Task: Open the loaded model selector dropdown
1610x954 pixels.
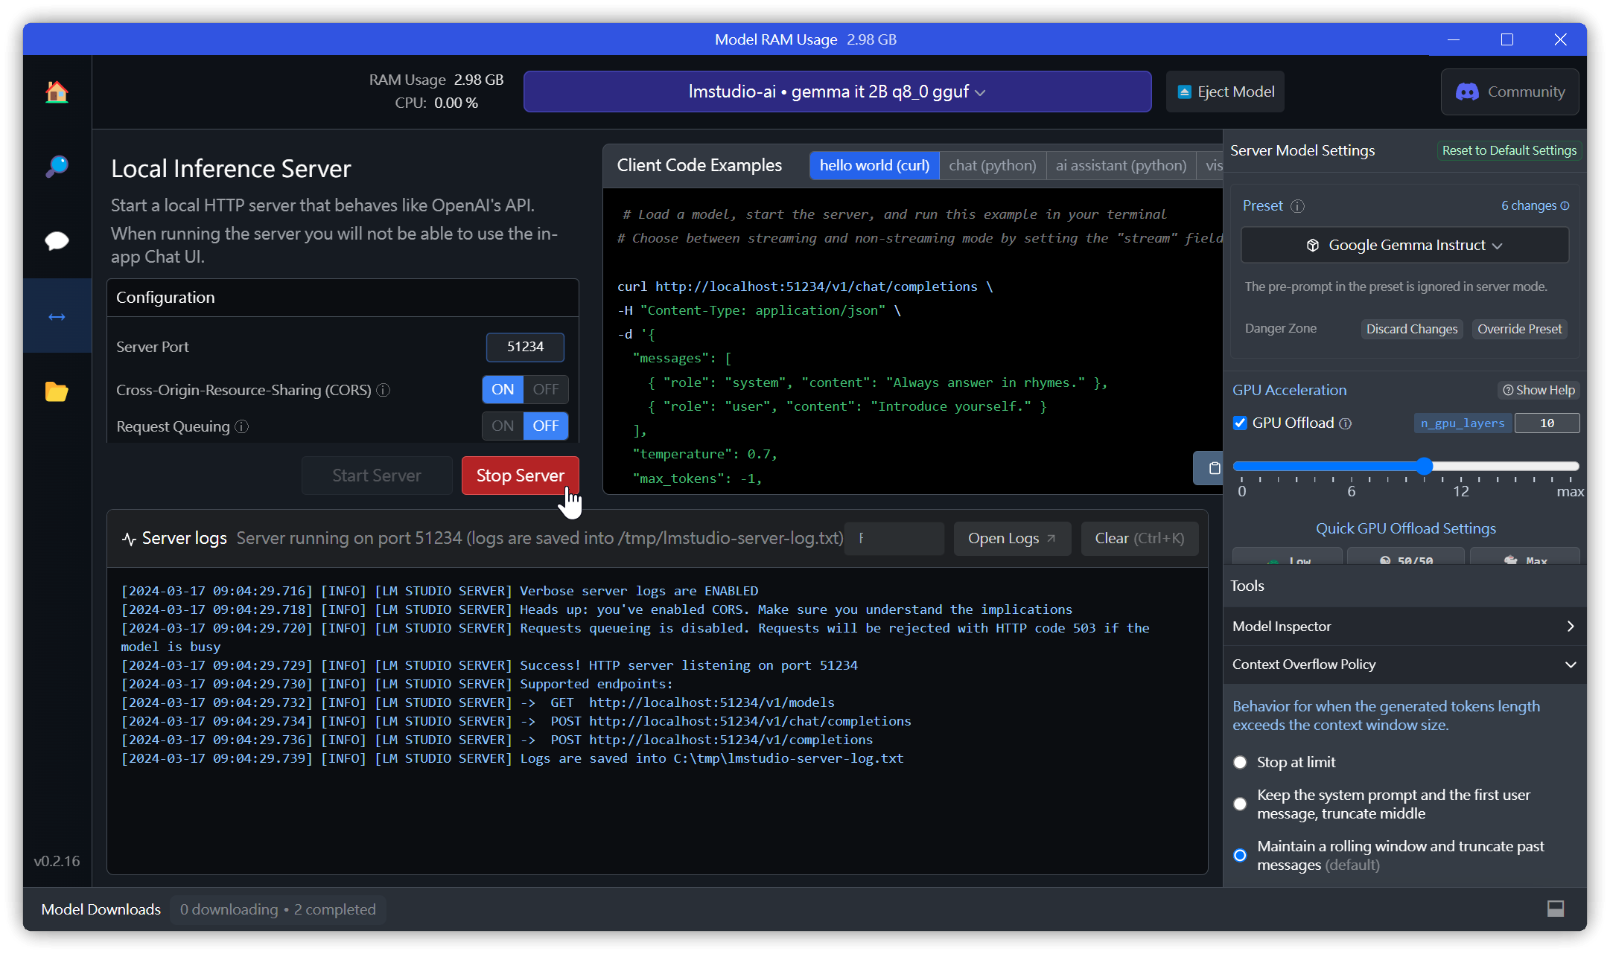Action: click(837, 92)
